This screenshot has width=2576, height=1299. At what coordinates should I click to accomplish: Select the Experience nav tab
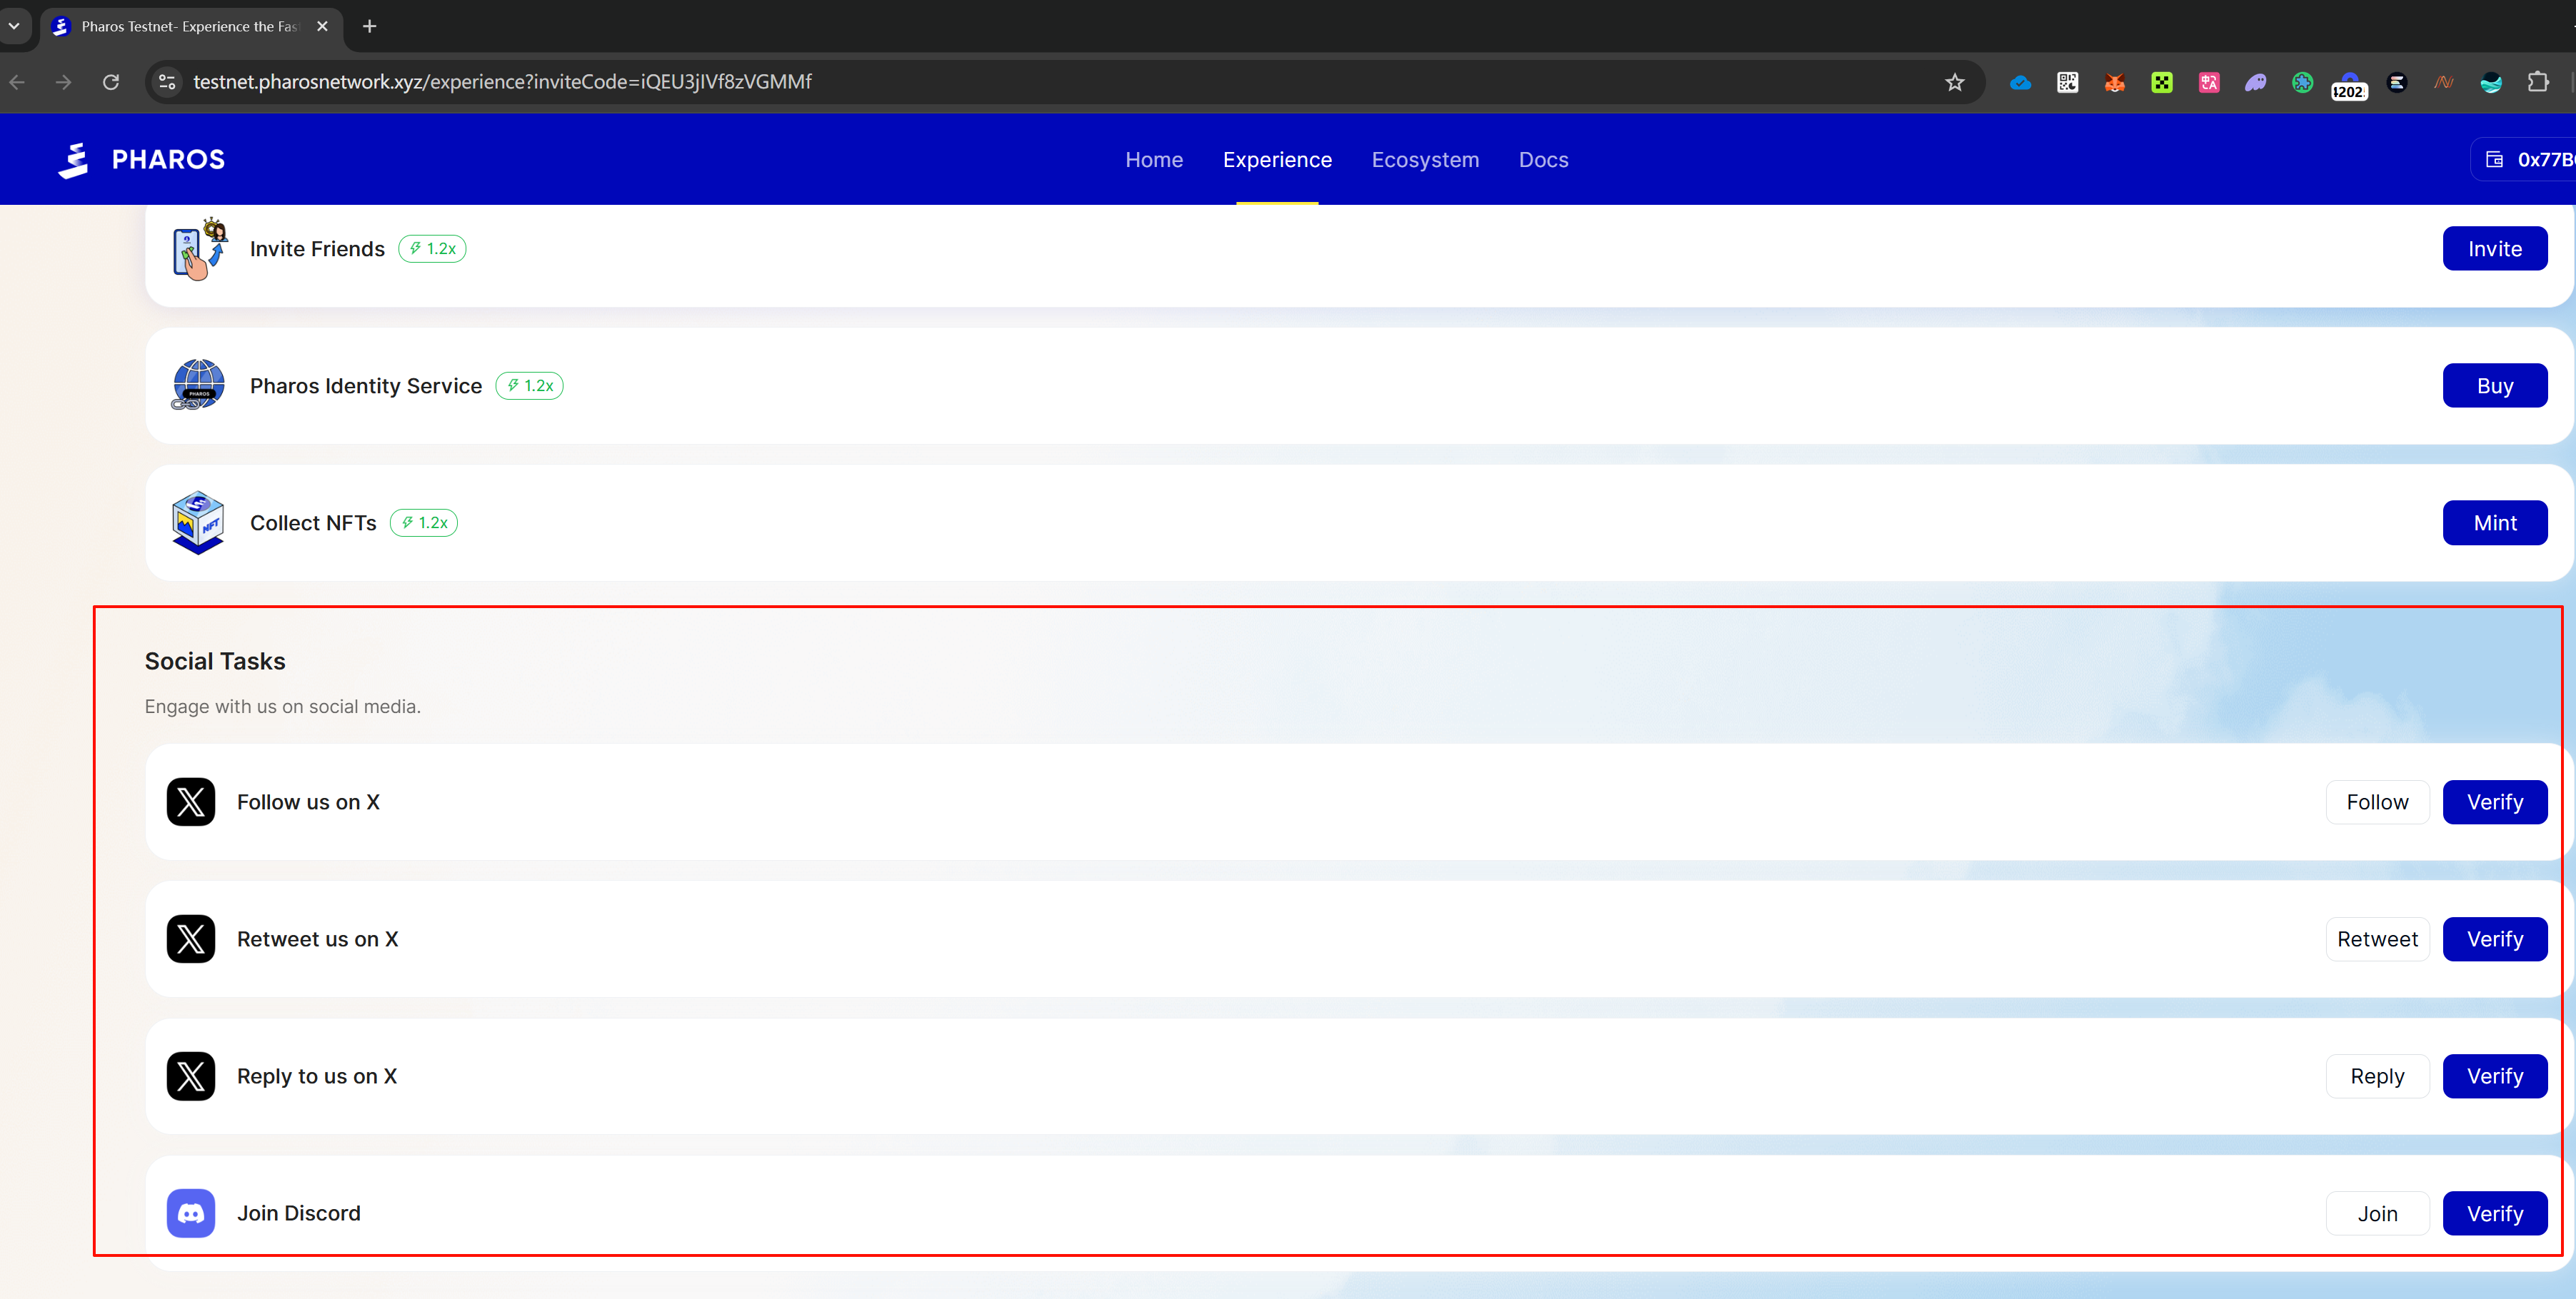click(1277, 160)
